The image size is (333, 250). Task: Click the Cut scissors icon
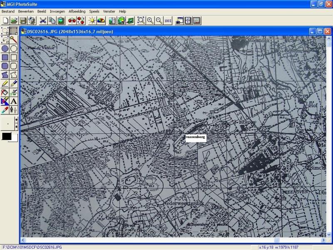pyautogui.click(x=42, y=20)
